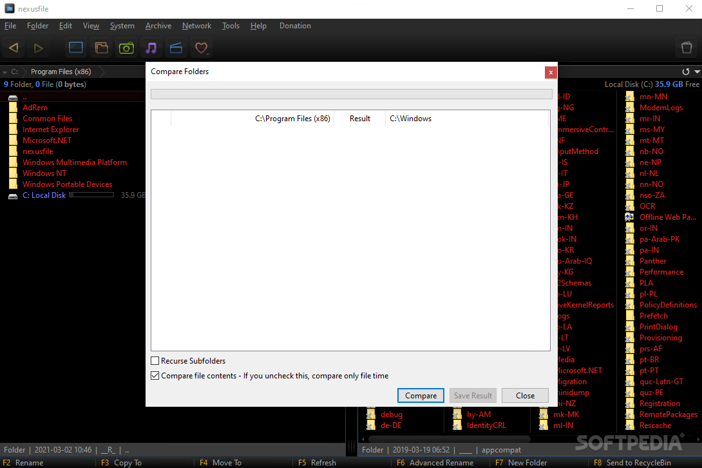Click the refresh arrow in right panel
702x468 pixels.
coord(685,72)
